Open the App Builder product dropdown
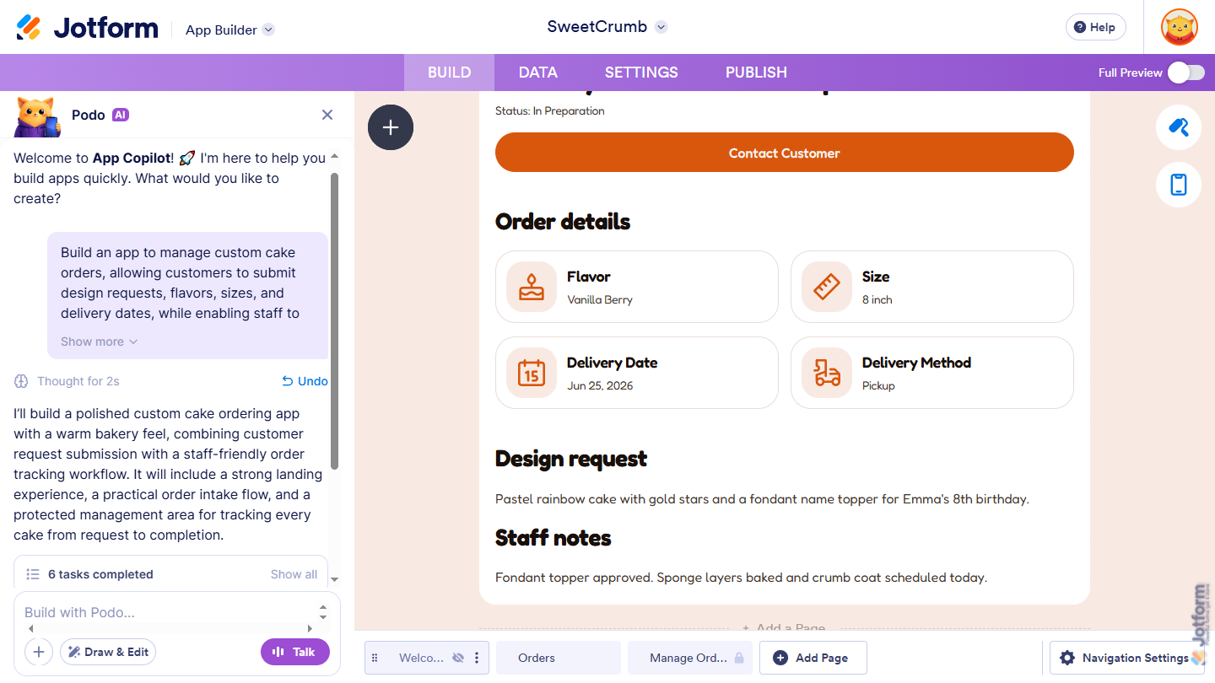The image size is (1215, 683). tap(230, 30)
